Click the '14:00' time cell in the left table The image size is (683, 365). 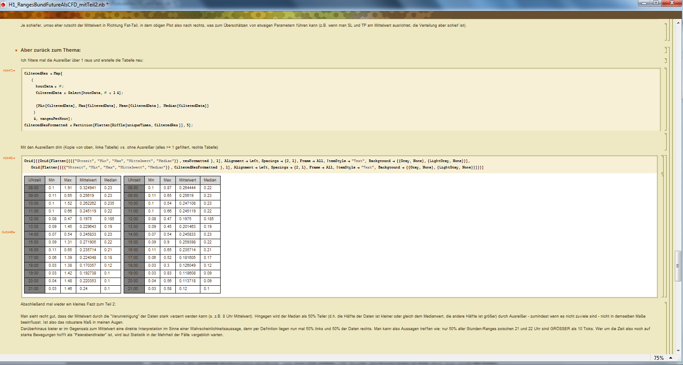pyautogui.click(x=35, y=234)
